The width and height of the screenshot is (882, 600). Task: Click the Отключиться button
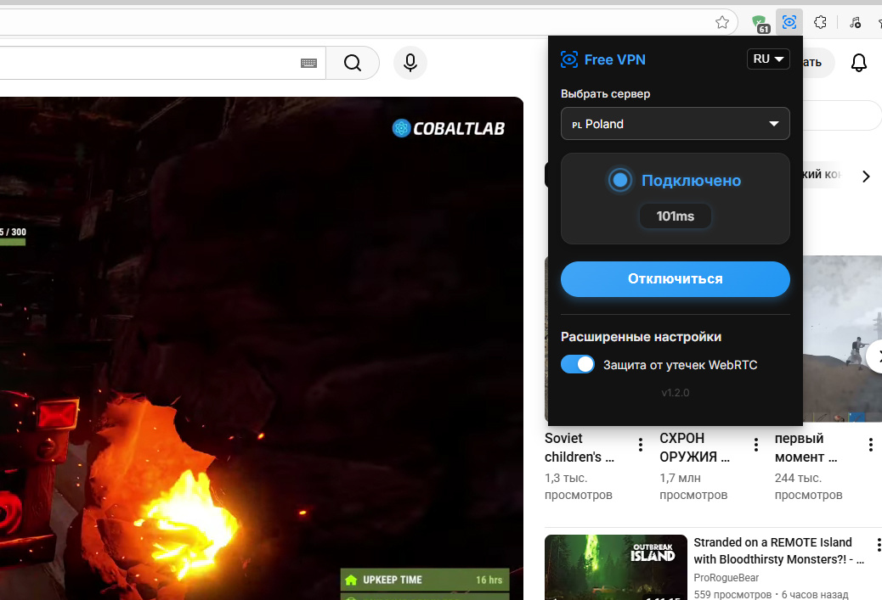(x=675, y=279)
